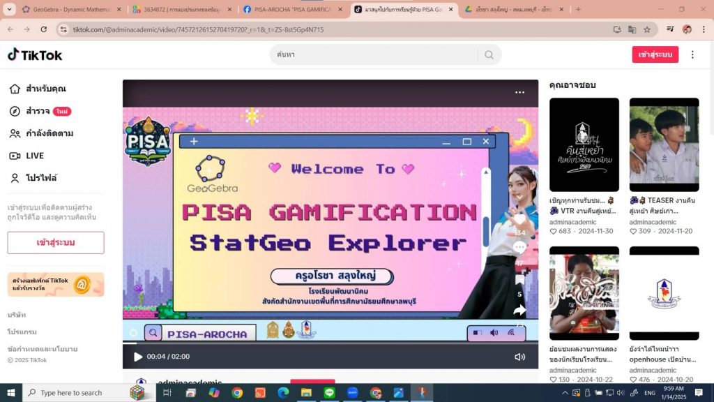Image resolution: width=714 pixels, height=402 pixels.
Task: Click the red เข้าสู่ระบบ button in header
Action: coord(655,54)
